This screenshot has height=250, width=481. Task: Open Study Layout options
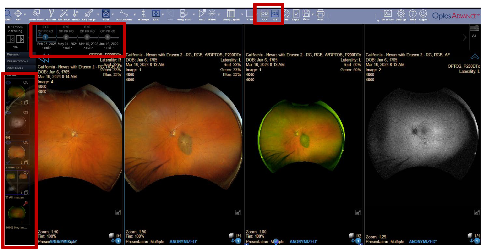pos(231,13)
